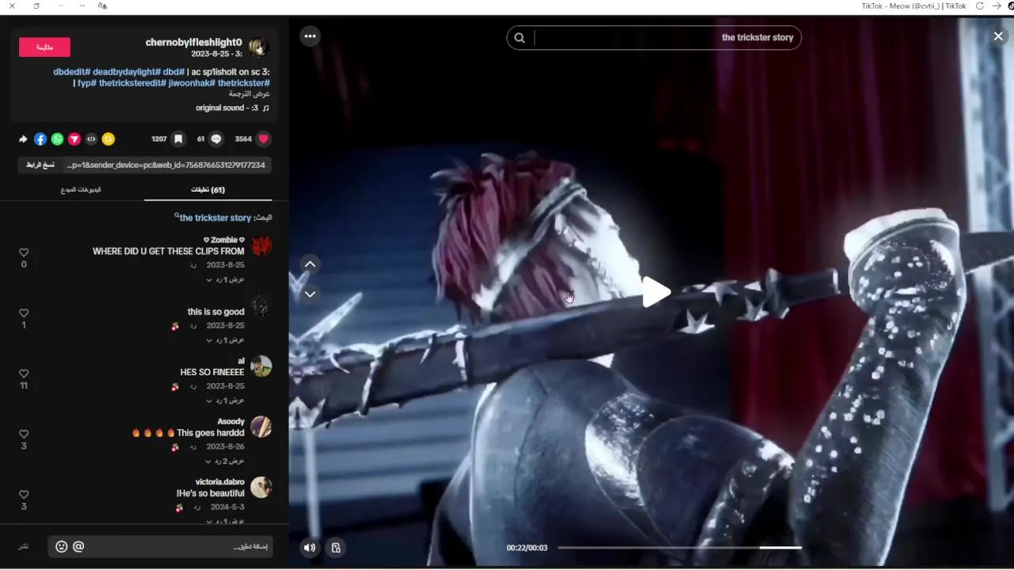This screenshot has height=570, width=1014.
Task: Seek on the video progress bar
Action: click(x=680, y=547)
